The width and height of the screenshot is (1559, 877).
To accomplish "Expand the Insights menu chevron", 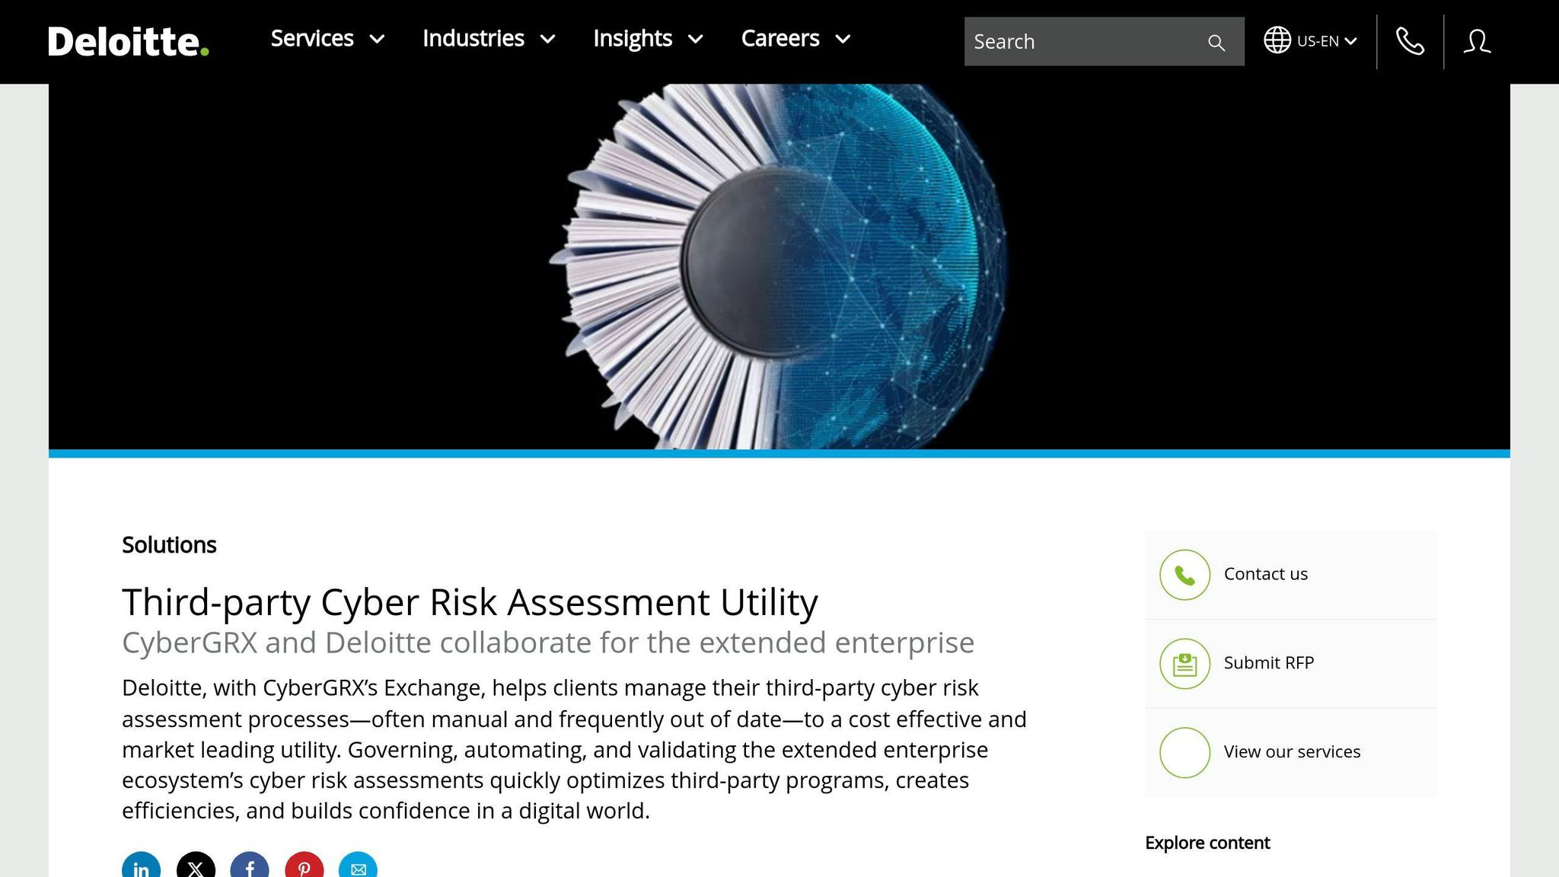I will [695, 39].
